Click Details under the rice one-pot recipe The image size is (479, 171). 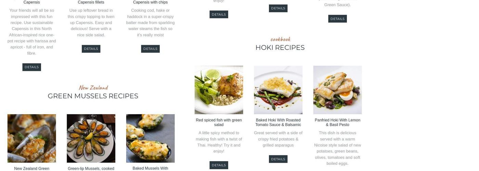coord(32,67)
